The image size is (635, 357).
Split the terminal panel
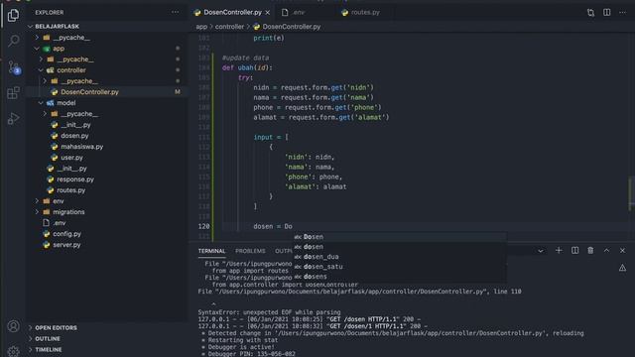[x=574, y=251]
